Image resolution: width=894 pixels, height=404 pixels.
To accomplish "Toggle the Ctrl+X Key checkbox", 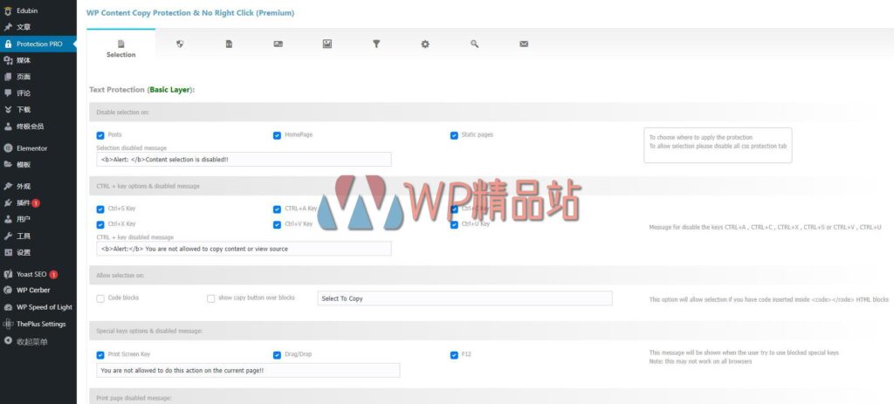I will point(100,224).
